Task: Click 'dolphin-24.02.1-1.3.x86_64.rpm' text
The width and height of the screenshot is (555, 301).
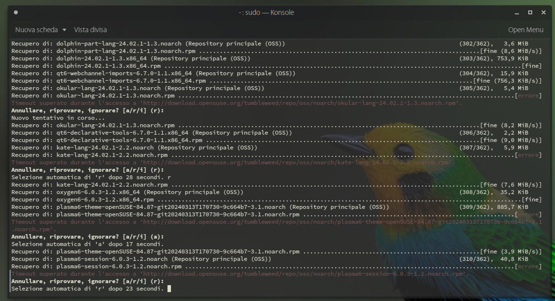Action: pyautogui.click(x=109, y=66)
